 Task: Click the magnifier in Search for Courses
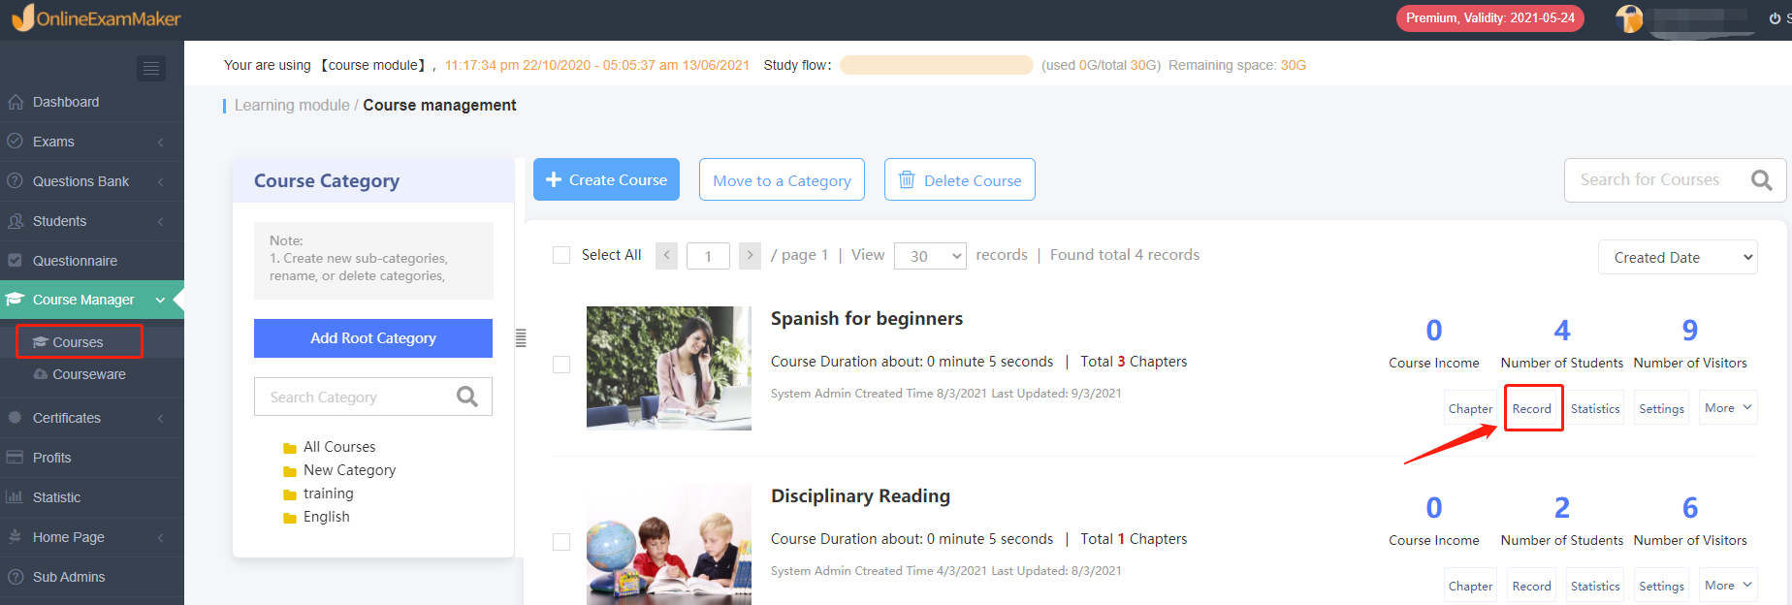1762,180
